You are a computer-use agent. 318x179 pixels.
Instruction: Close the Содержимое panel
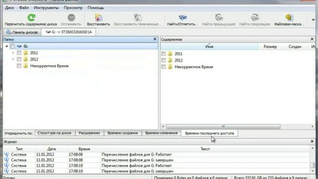(x=312, y=39)
